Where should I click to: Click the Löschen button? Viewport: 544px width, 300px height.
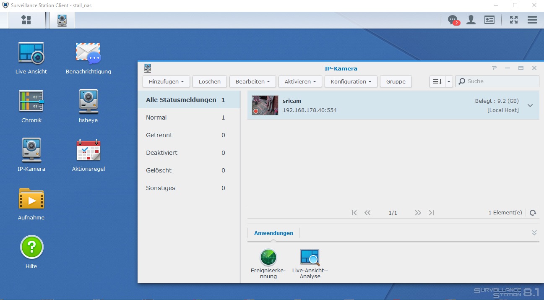click(210, 81)
